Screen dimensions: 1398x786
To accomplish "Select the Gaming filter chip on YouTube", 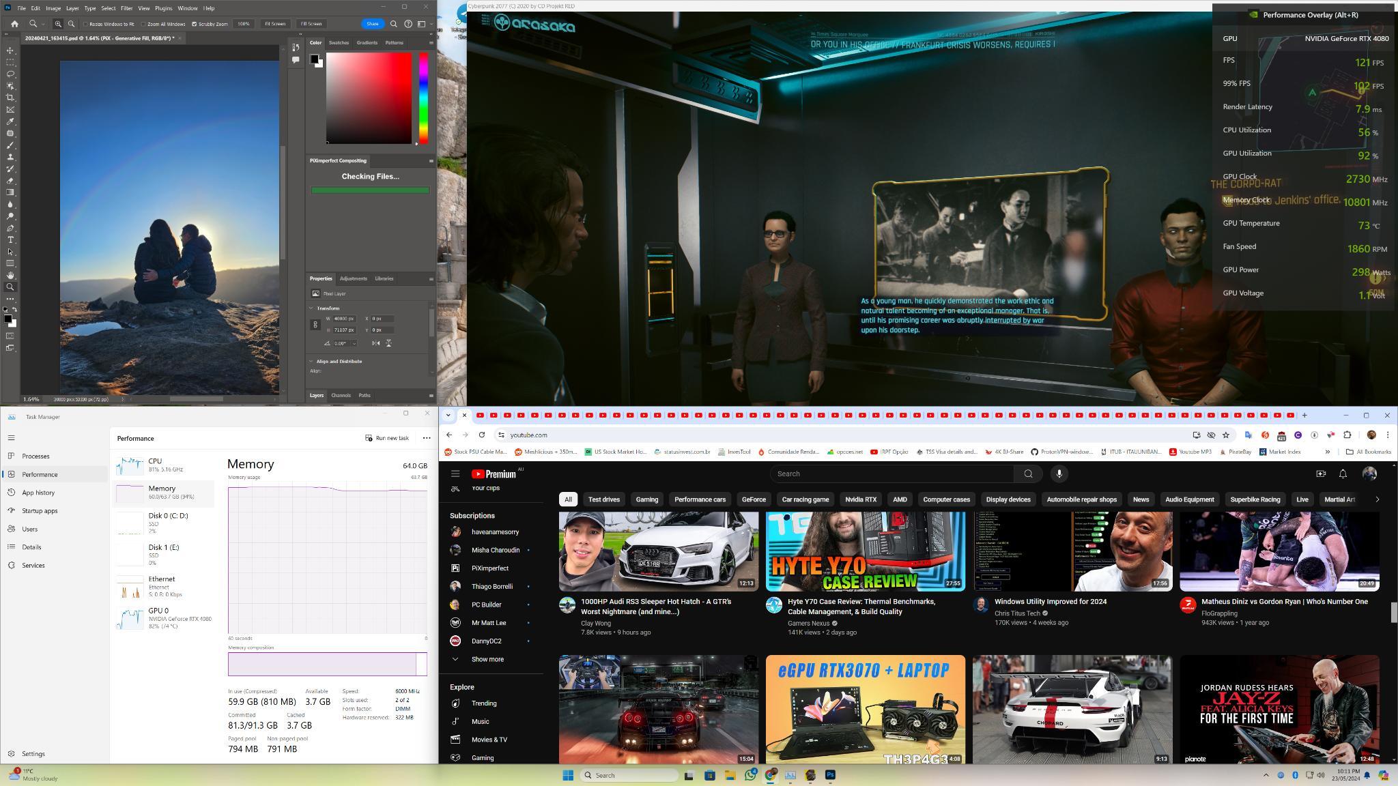I will [x=646, y=499].
